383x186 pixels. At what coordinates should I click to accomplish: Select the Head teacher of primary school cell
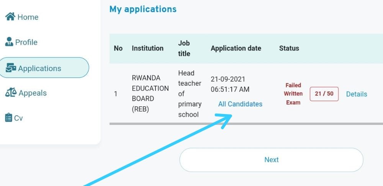[190, 94]
